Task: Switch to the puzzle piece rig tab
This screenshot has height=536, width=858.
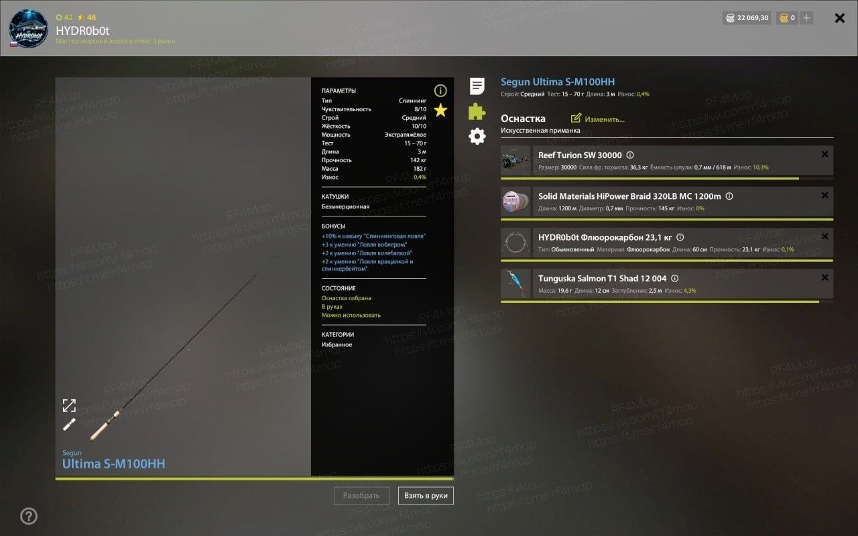Action: (x=477, y=111)
